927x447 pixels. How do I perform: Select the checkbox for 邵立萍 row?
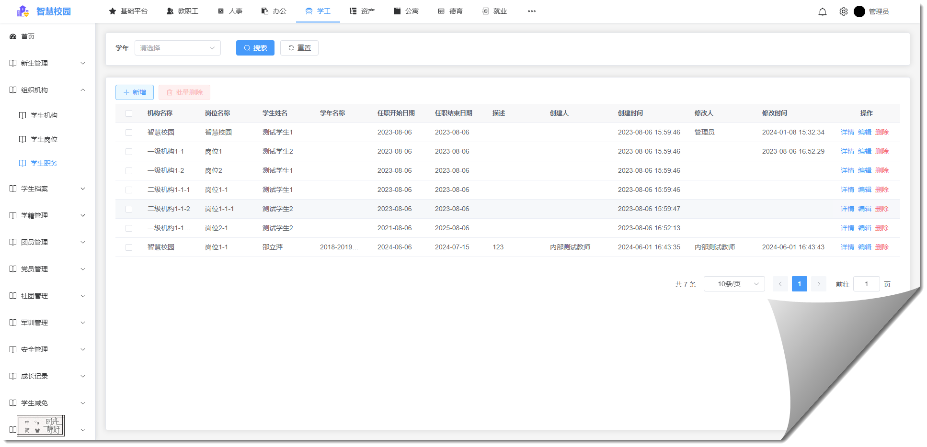[129, 247]
